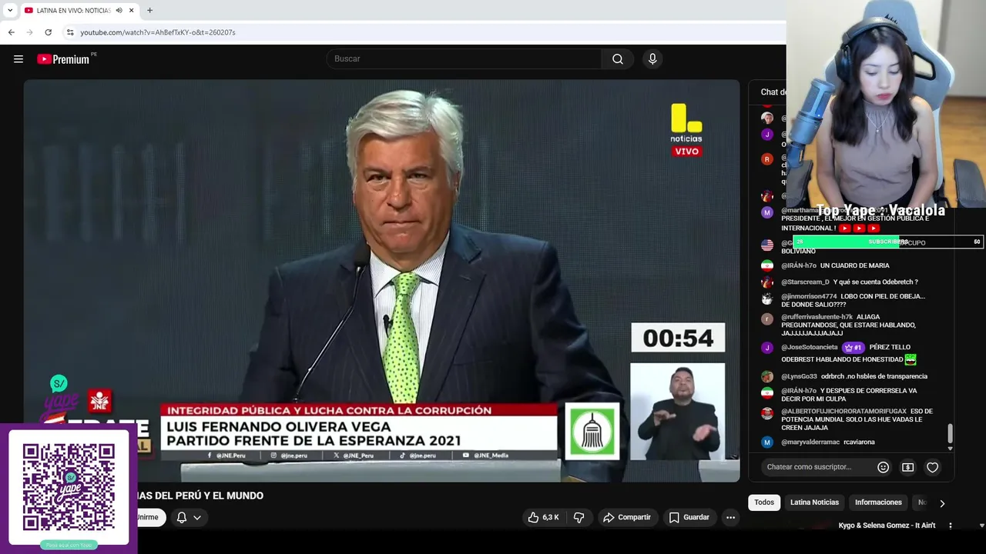Click @JoseSotoancieta's member badge #1
The width and height of the screenshot is (986, 554).
[x=854, y=348]
